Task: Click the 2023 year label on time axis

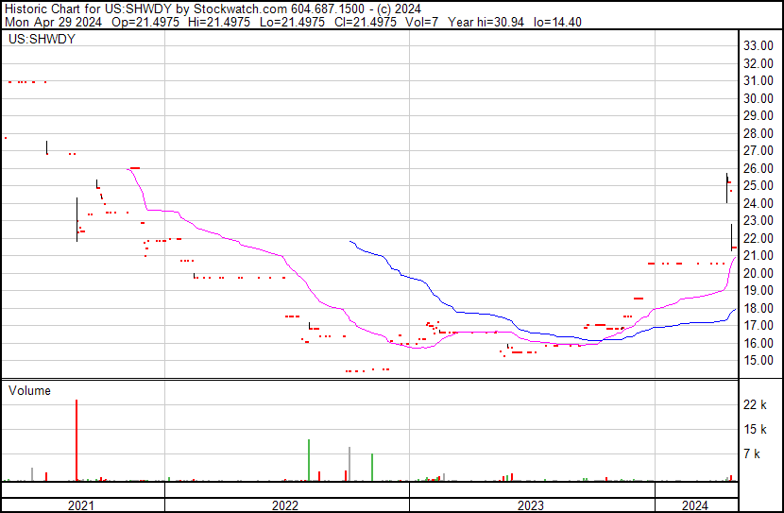Action: point(531,505)
